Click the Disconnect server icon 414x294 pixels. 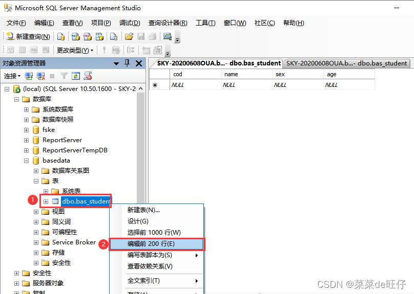[40, 76]
